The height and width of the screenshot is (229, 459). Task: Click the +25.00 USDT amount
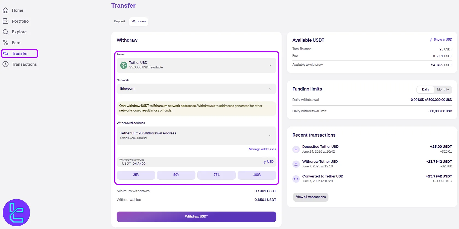(441, 147)
